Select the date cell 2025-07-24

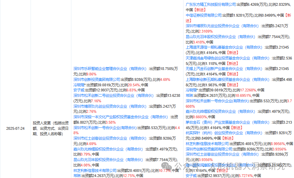(x=15, y=128)
